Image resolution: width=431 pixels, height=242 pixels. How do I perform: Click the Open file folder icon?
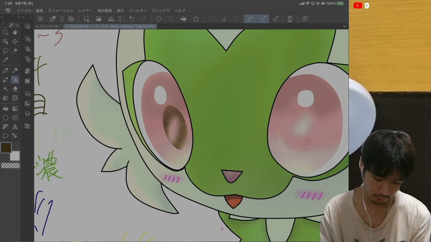tap(98, 19)
